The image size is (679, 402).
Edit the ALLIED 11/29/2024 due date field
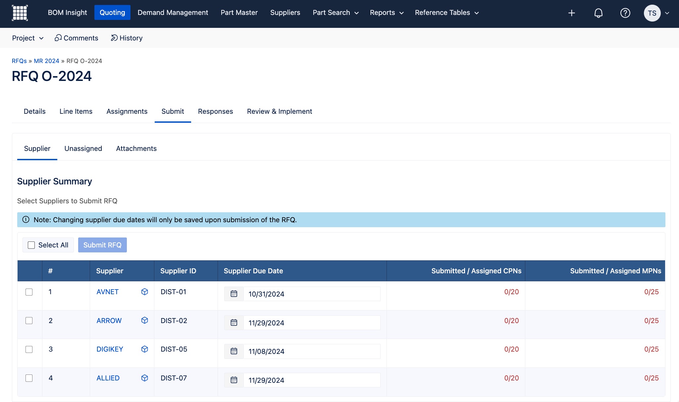[312, 380]
